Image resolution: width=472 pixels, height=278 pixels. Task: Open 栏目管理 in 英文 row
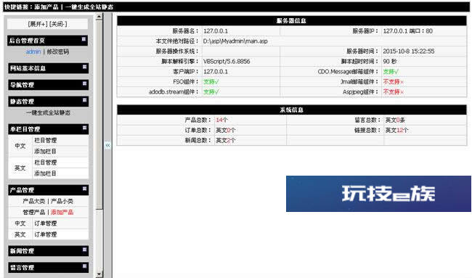coord(46,163)
